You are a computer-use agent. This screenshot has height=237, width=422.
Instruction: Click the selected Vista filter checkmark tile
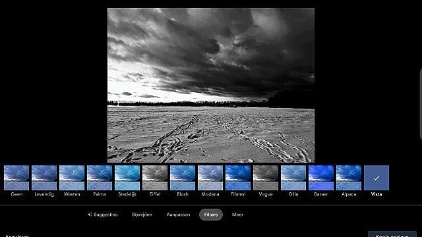point(377,178)
